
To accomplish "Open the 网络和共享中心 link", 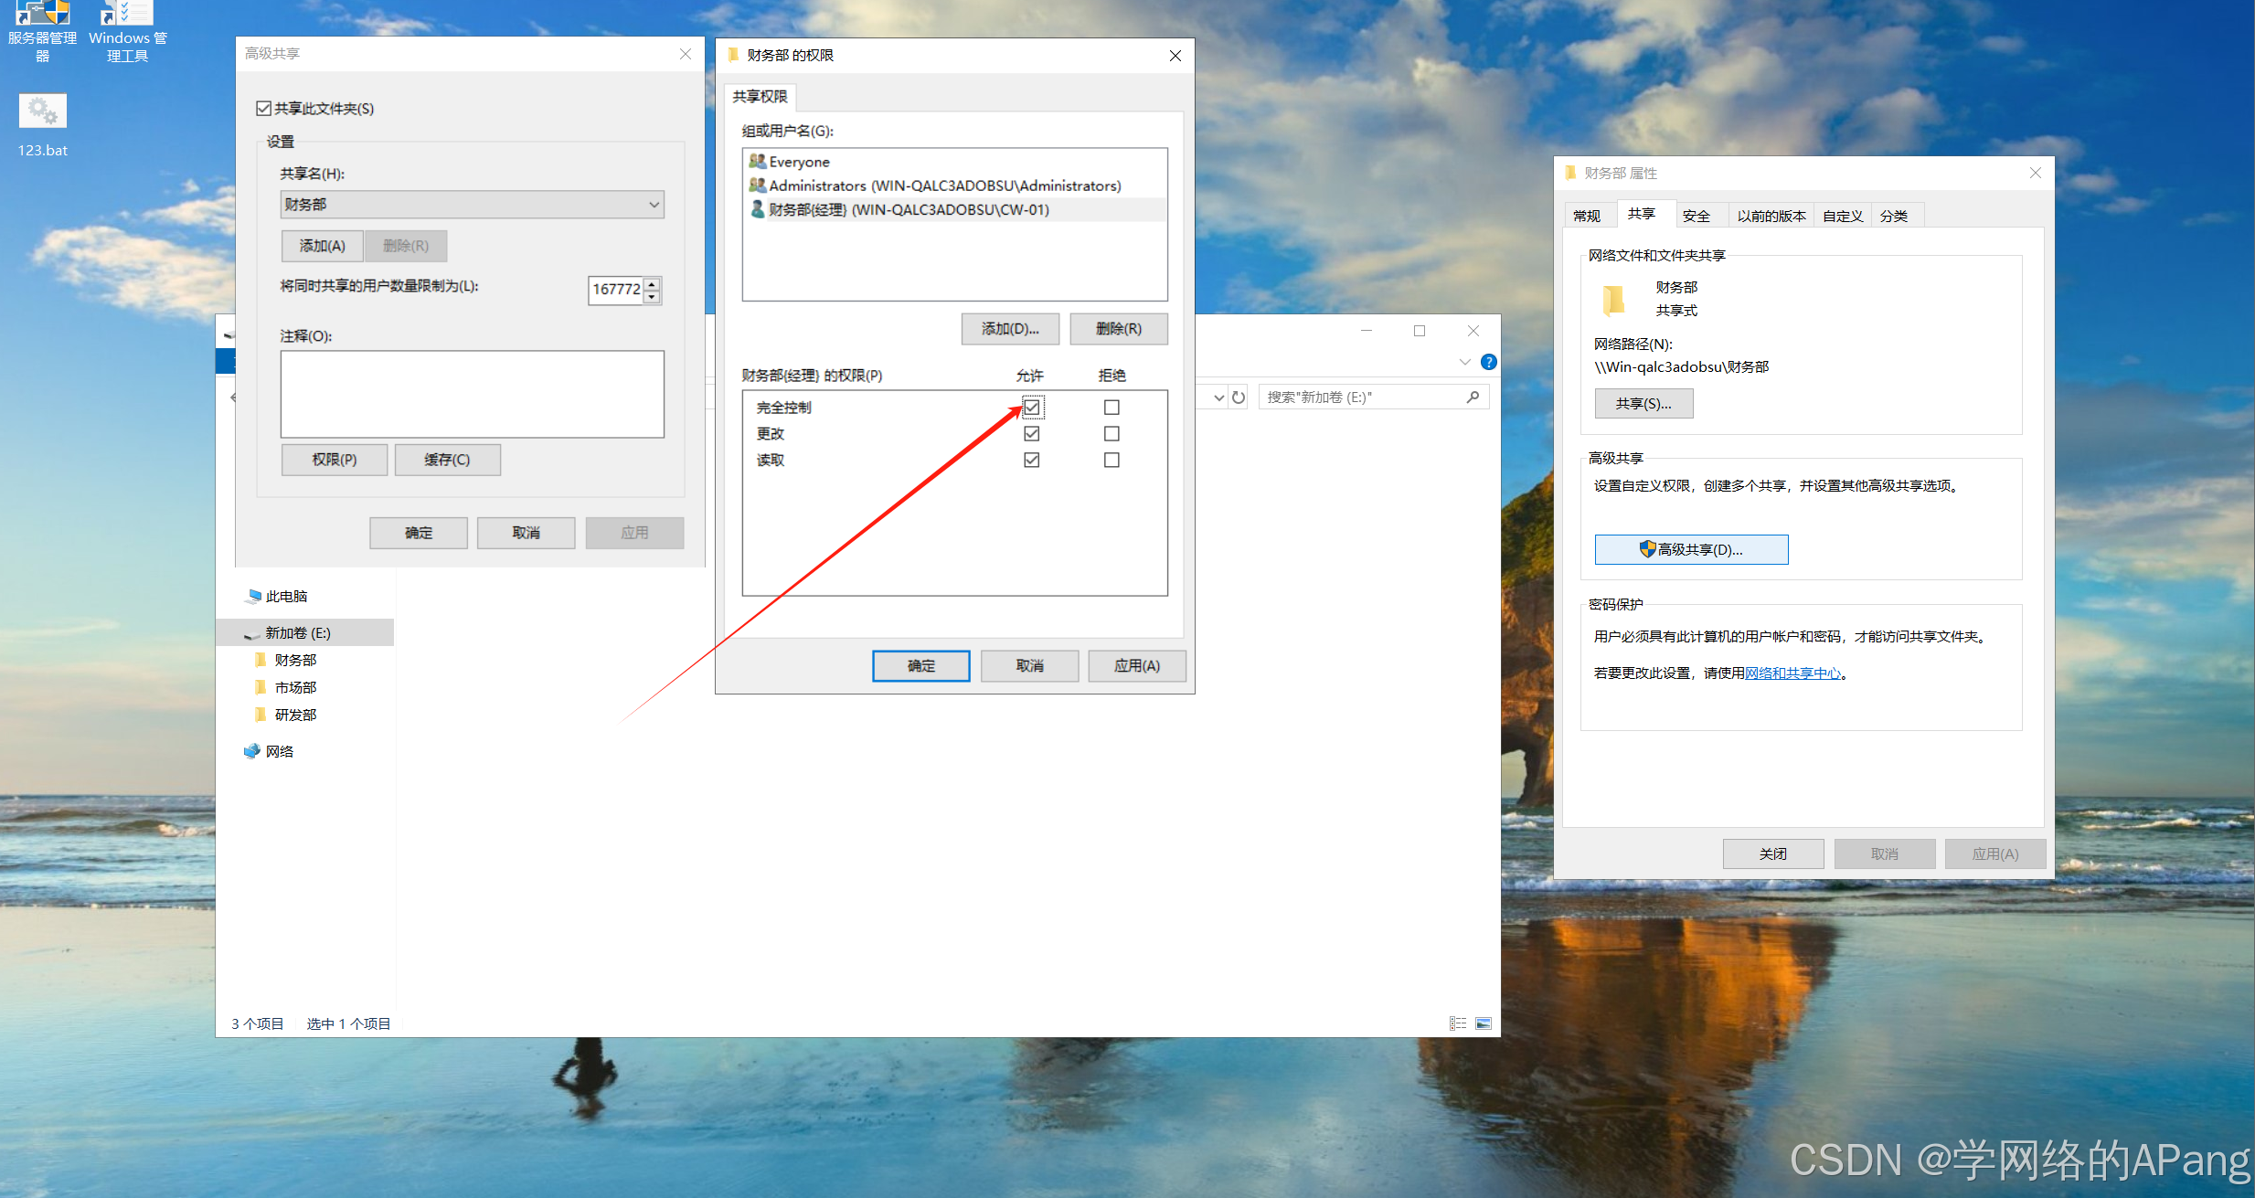I will tap(1792, 673).
